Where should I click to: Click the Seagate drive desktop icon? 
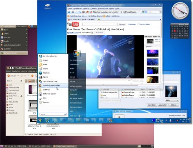coord(48,7)
